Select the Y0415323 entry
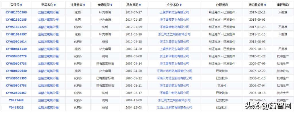The image size is (295, 113). [x=16, y=108]
